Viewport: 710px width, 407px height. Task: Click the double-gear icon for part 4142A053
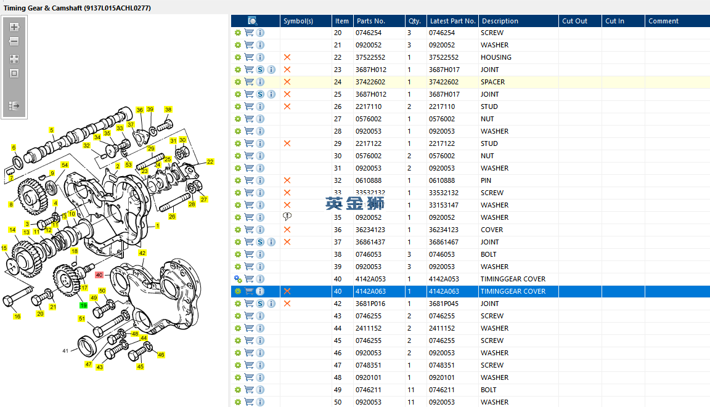(x=238, y=279)
